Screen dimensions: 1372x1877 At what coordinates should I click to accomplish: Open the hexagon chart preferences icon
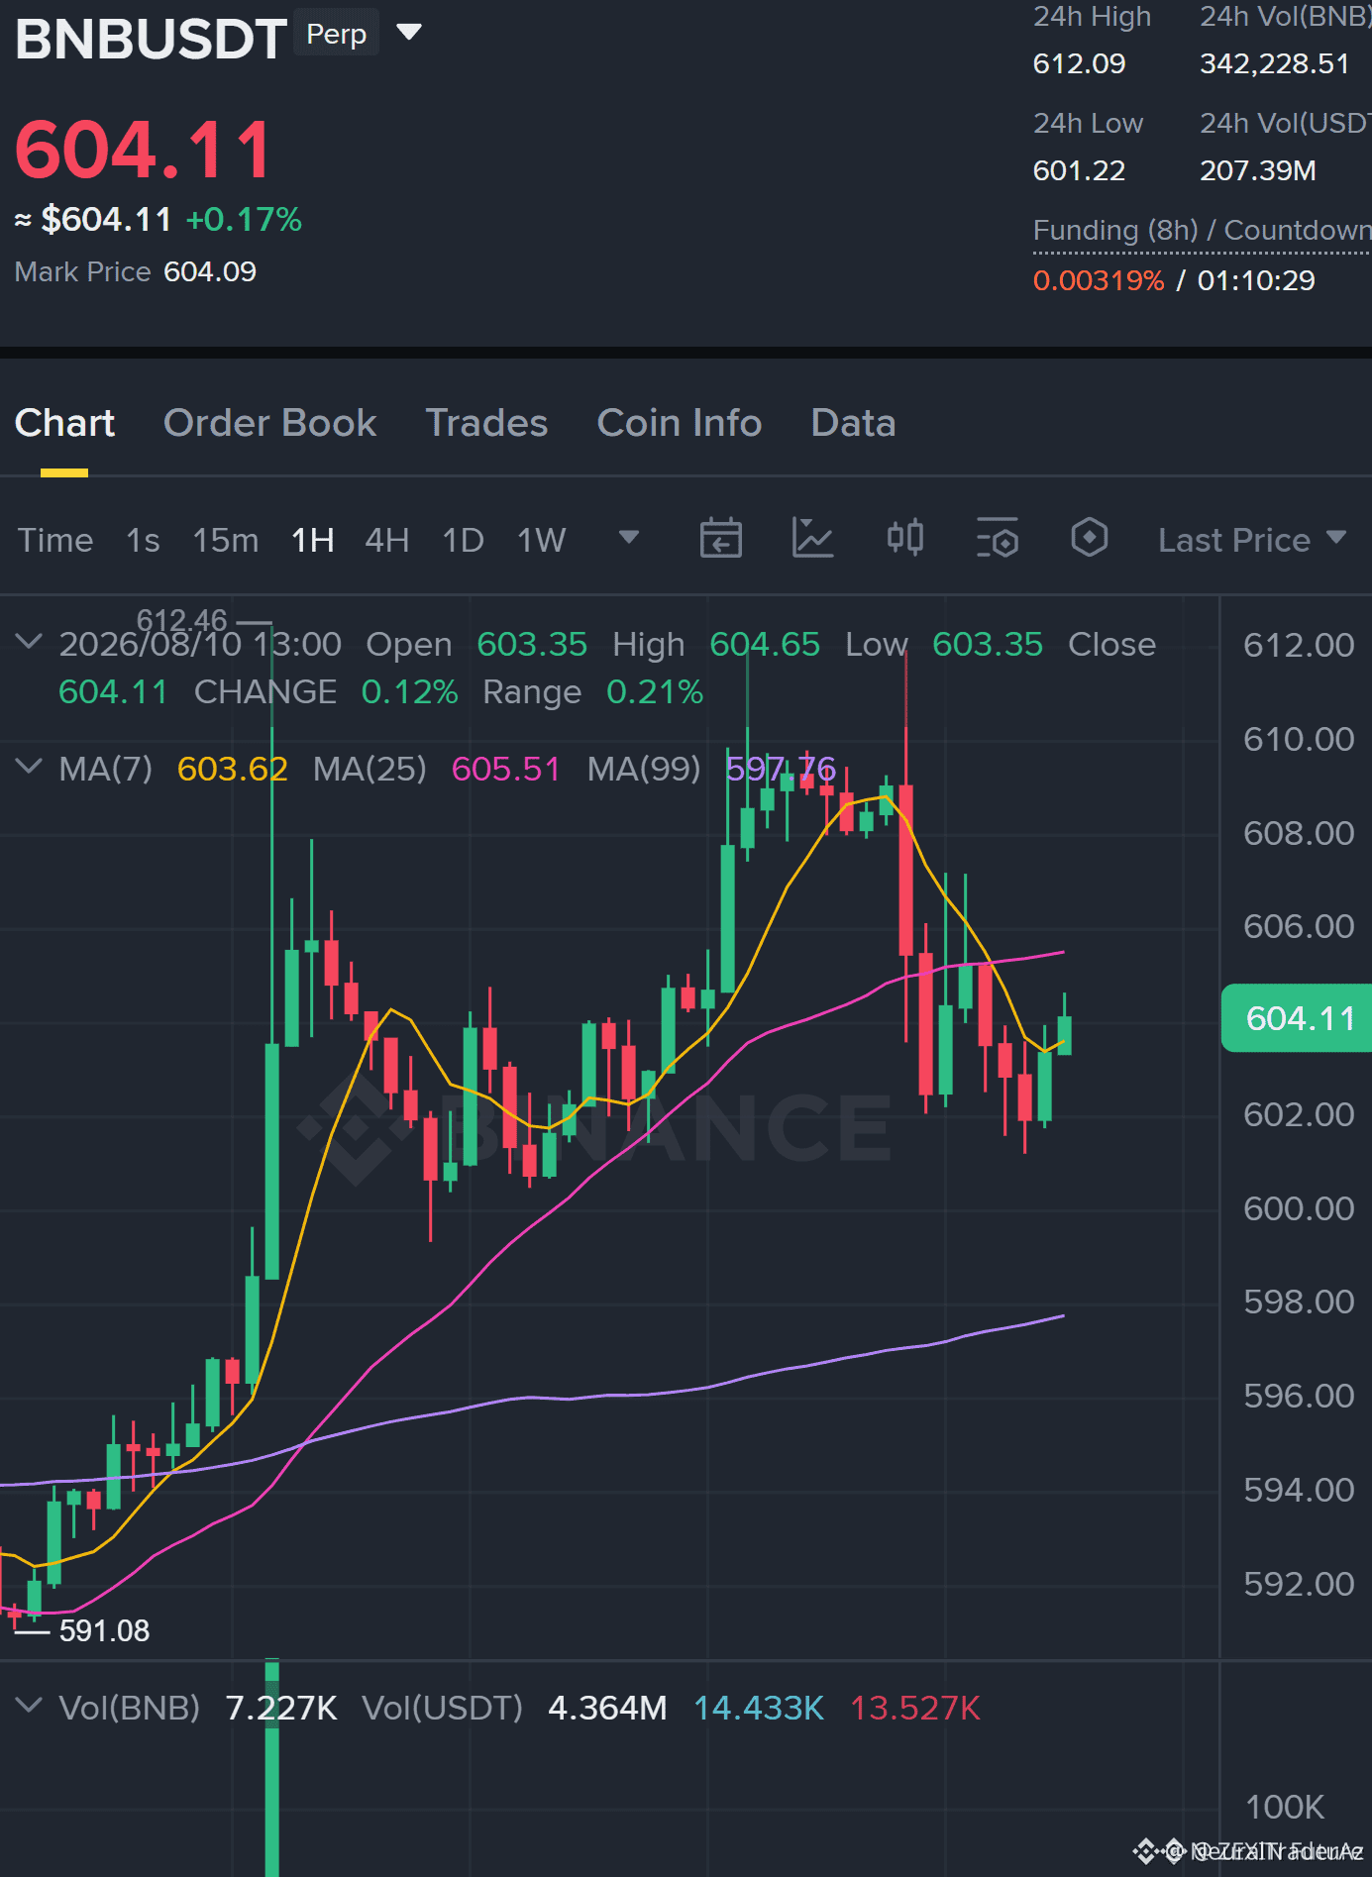click(1090, 538)
